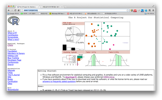Open the Other link under Documentation
Viewport: 162px width, 100px height.
click(10, 84)
